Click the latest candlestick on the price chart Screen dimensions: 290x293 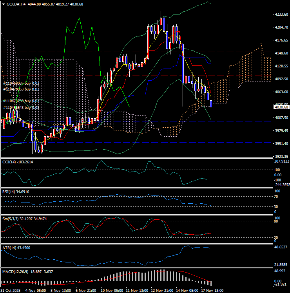[211, 104]
